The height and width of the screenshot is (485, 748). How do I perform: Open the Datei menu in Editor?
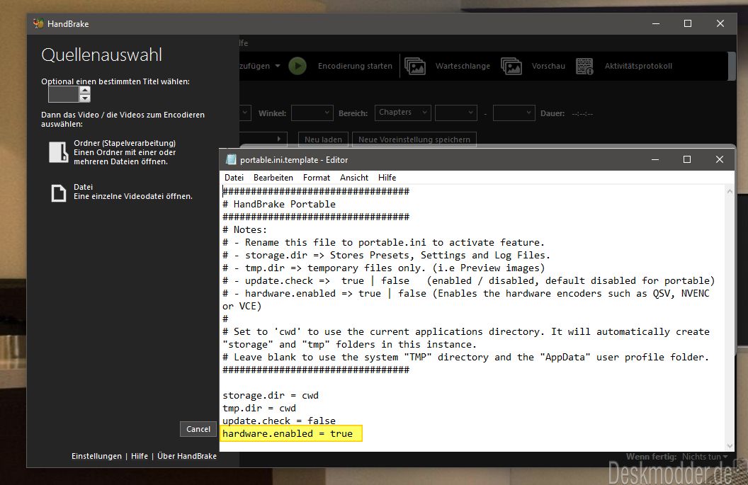pos(234,178)
